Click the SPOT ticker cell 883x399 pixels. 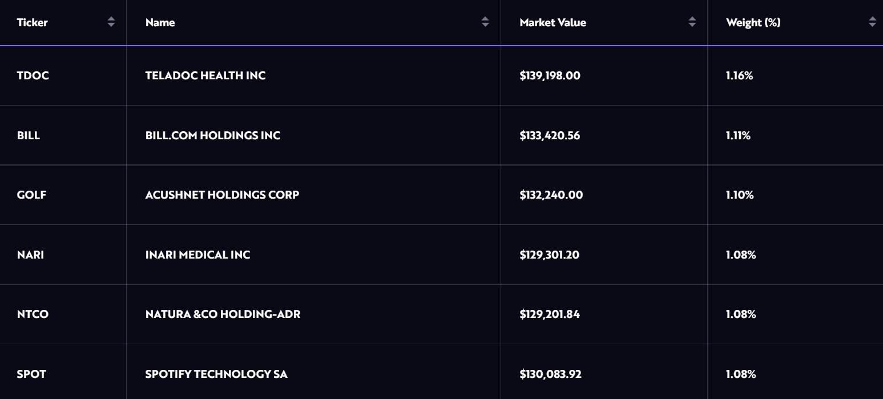click(x=31, y=374)
